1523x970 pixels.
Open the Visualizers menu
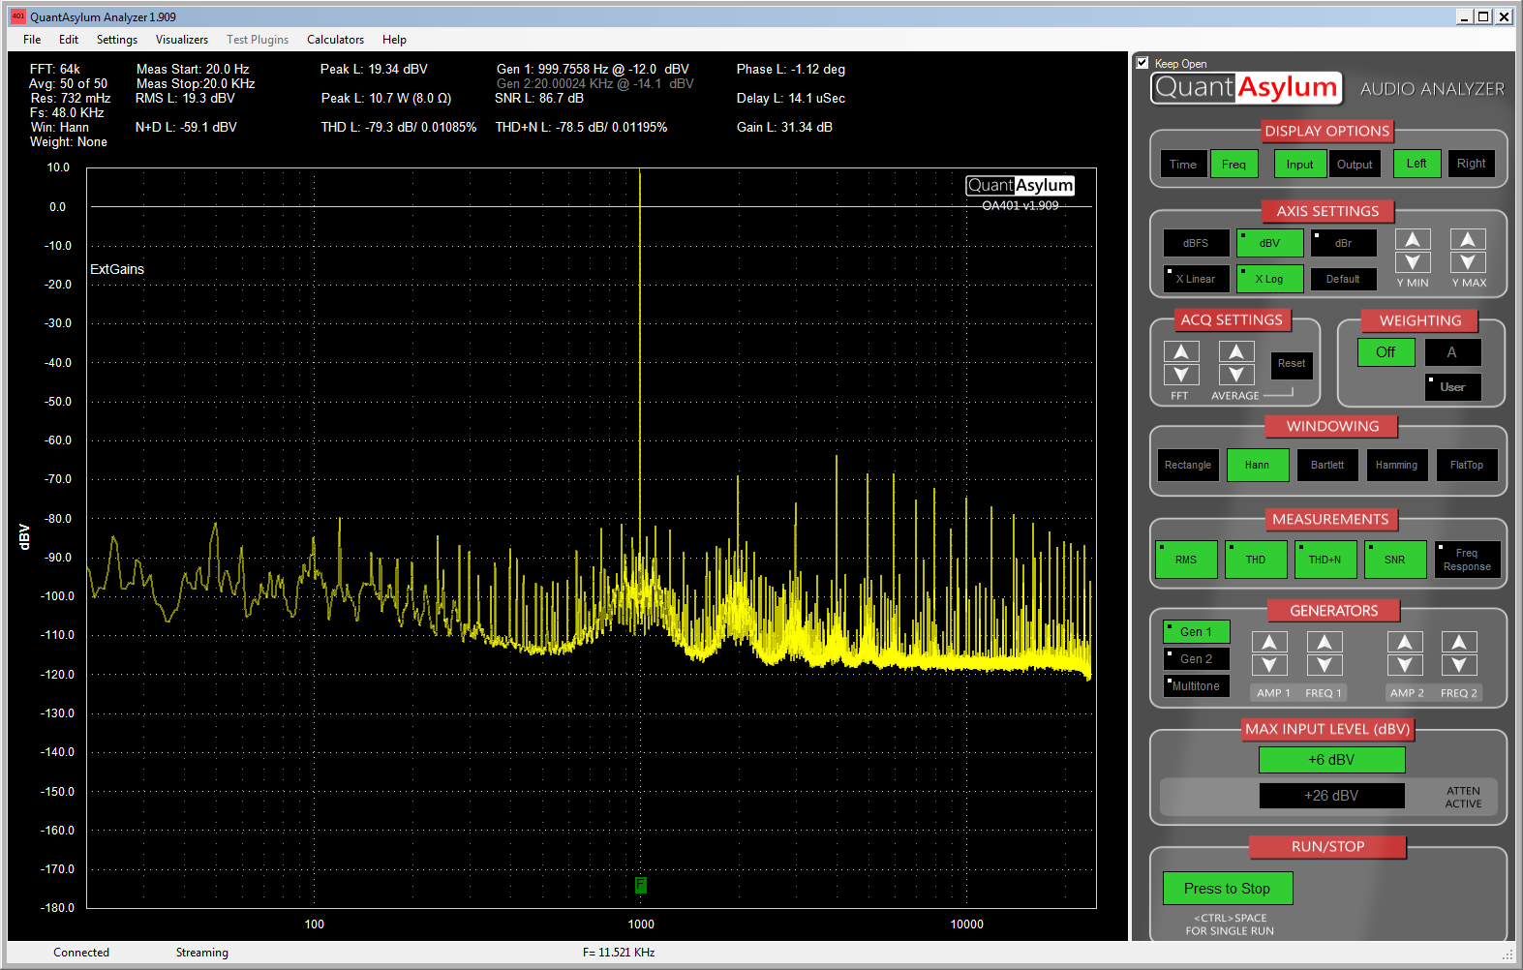[182, 40]
